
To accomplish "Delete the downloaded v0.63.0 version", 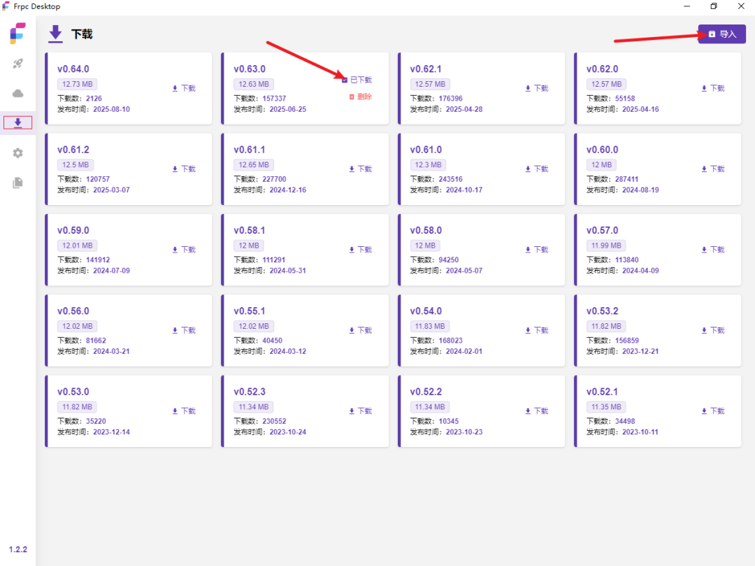I will tap(360, 97).
